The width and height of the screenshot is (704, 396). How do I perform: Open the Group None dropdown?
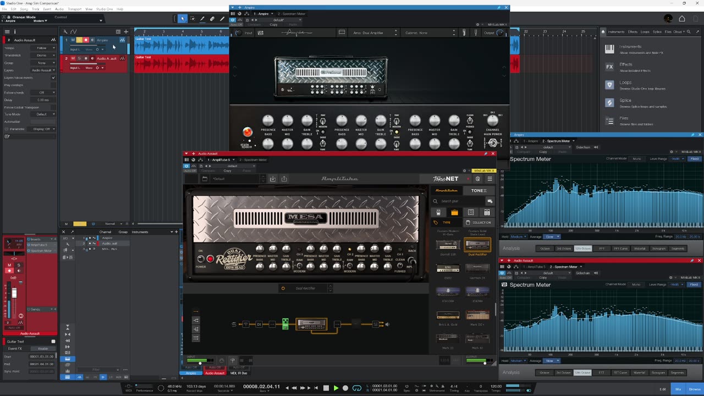(44, 63)
